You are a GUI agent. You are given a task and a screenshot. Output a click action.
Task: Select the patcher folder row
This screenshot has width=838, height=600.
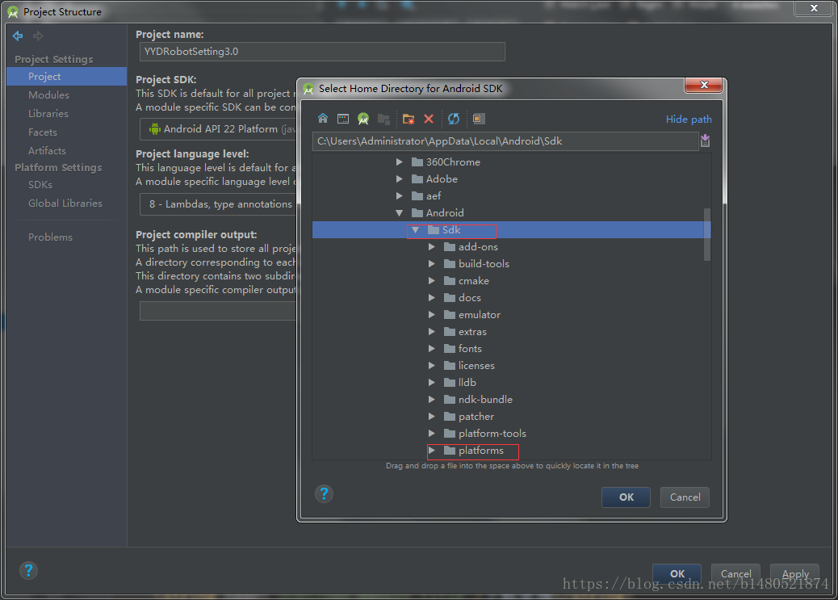(512, 417)
